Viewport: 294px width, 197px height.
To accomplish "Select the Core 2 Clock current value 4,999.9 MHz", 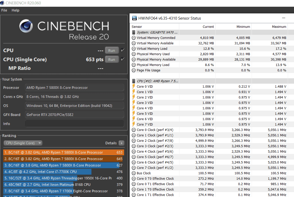I will coord(205,141).
